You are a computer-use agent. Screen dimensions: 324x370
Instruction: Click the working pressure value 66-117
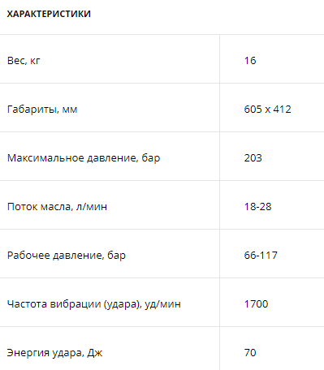click(261, 256)
